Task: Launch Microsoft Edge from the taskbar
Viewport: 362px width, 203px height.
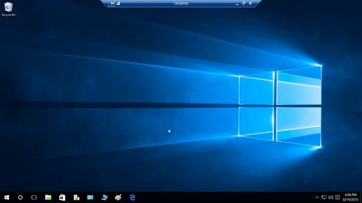Action: [x=132, y=197]
